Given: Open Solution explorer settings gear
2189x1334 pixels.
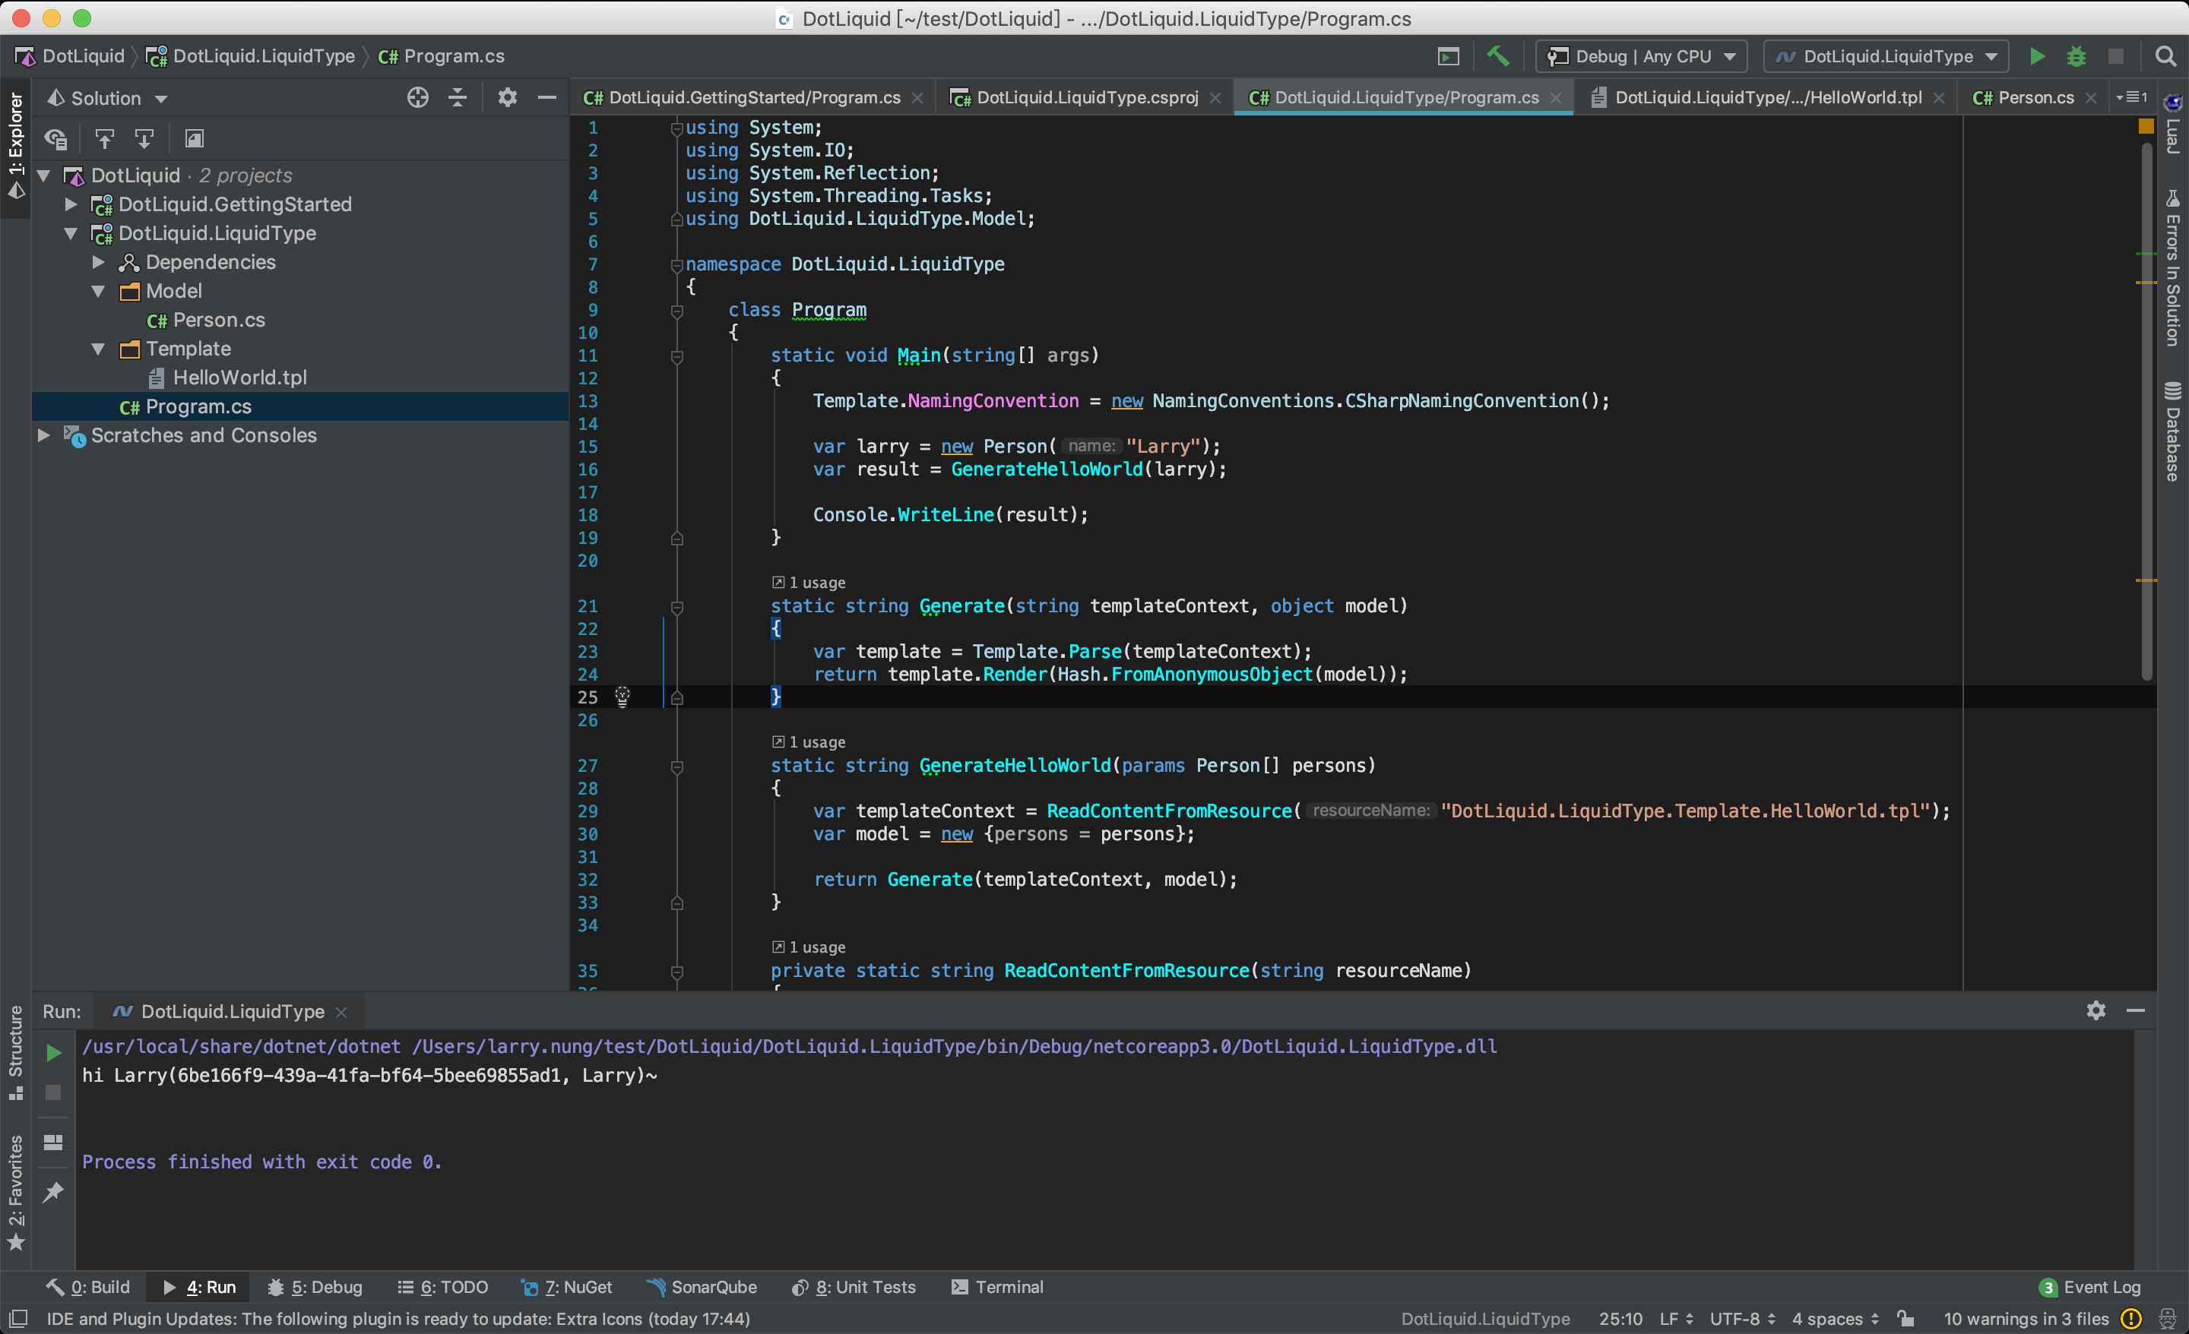Looking at the screenshot, I should 507,98.
